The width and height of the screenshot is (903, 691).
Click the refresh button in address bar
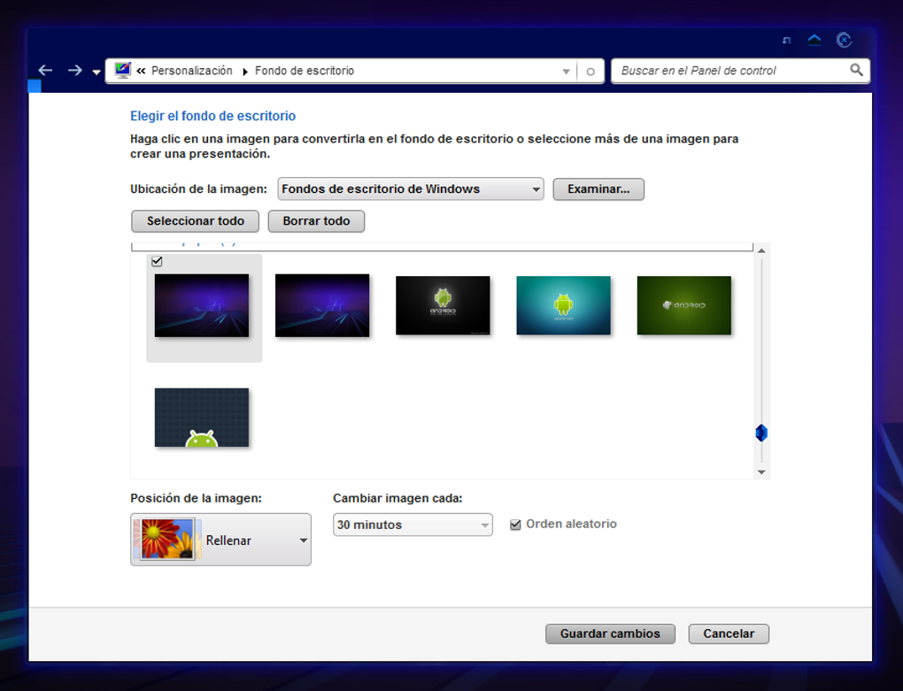(590, 72)
